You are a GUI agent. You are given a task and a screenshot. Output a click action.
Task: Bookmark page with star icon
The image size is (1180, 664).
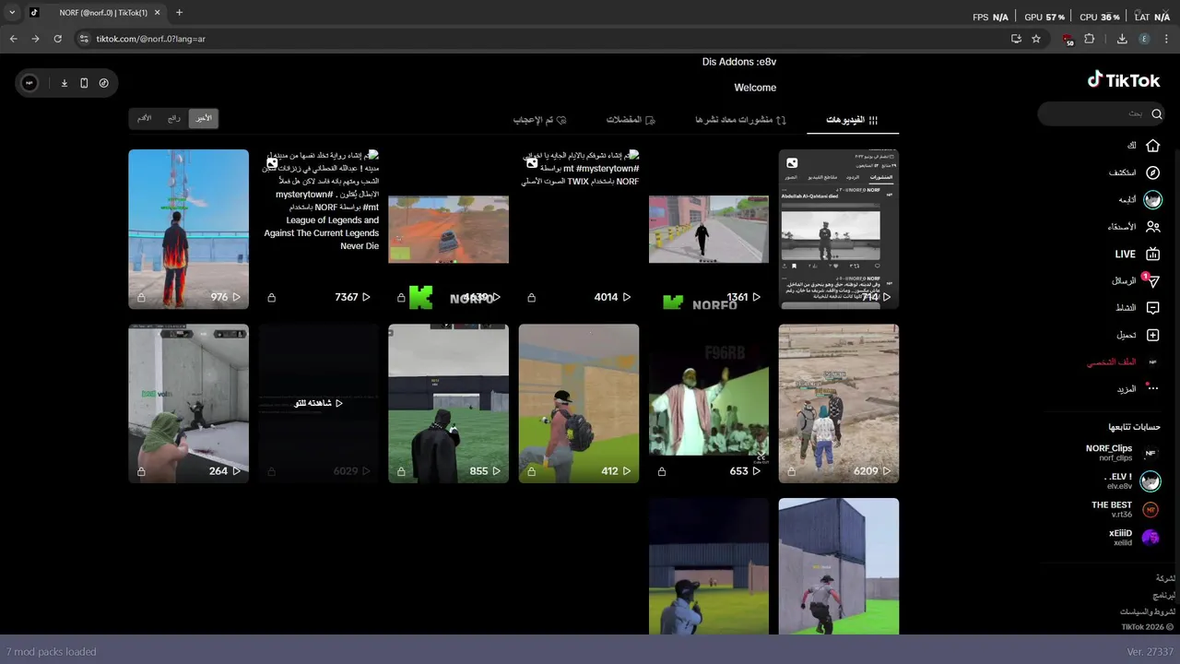(x=1036, y=39)
